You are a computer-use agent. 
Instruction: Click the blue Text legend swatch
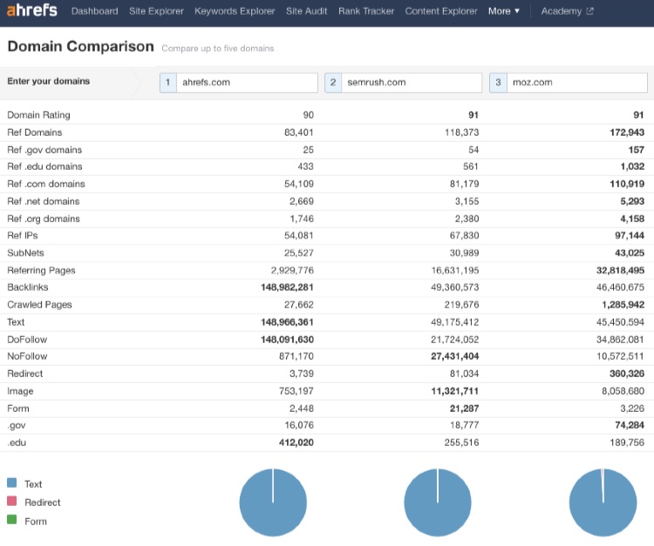click(11, 483)
